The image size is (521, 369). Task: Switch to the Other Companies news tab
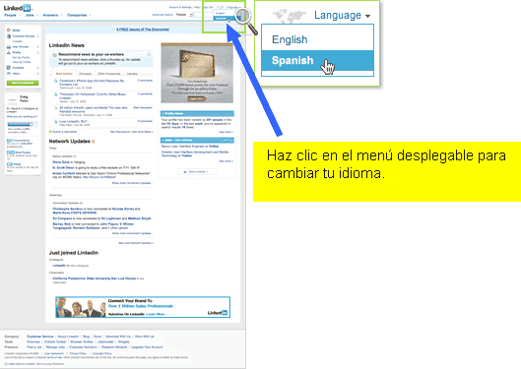point(109,74)
